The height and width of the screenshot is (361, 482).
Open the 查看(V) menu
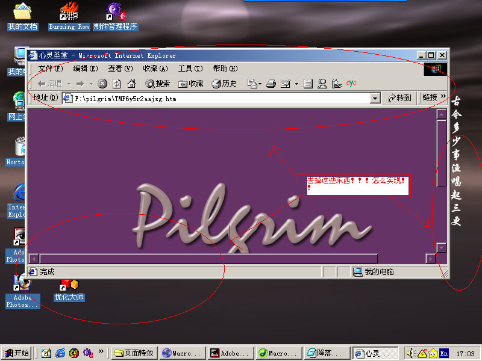point(119,69)
